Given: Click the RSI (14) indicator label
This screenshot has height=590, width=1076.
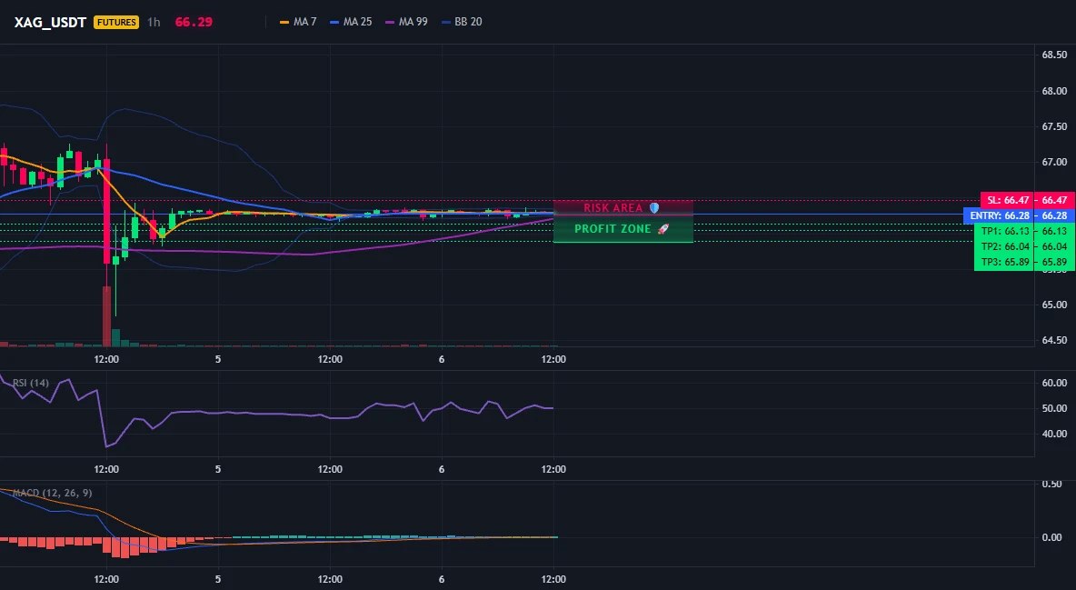Looking at the screenshot, I should pyautogui.click(x=31, y=383).
